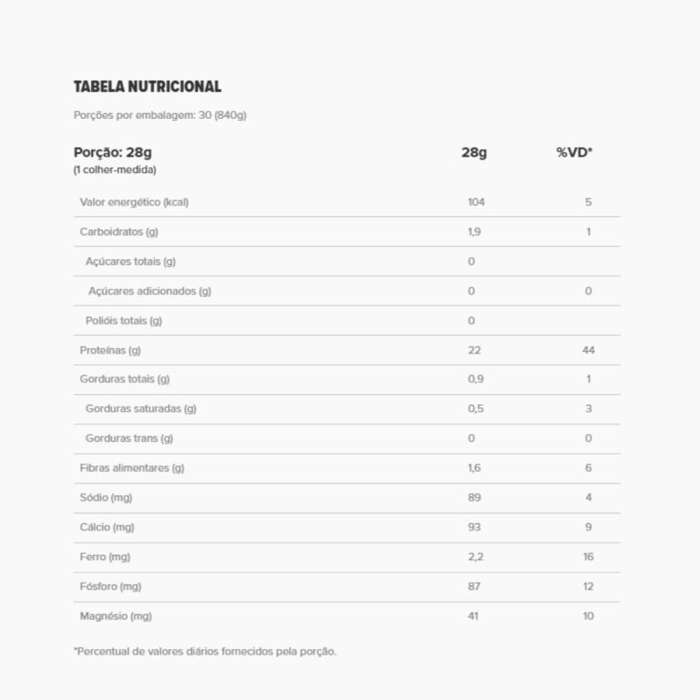Select the Gorduras trans (g) label
The image size is (700, 700).
click(129, 438)
